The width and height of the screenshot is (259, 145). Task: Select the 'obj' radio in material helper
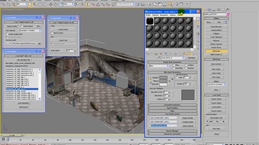tap(214, 121)
